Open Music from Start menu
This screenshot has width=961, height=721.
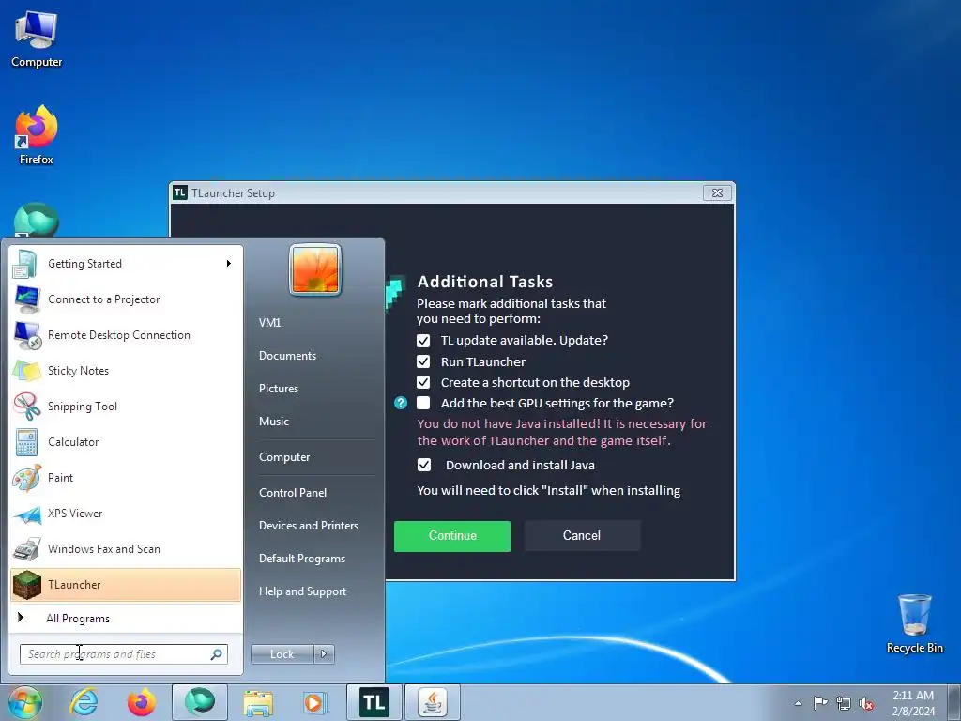274,422
